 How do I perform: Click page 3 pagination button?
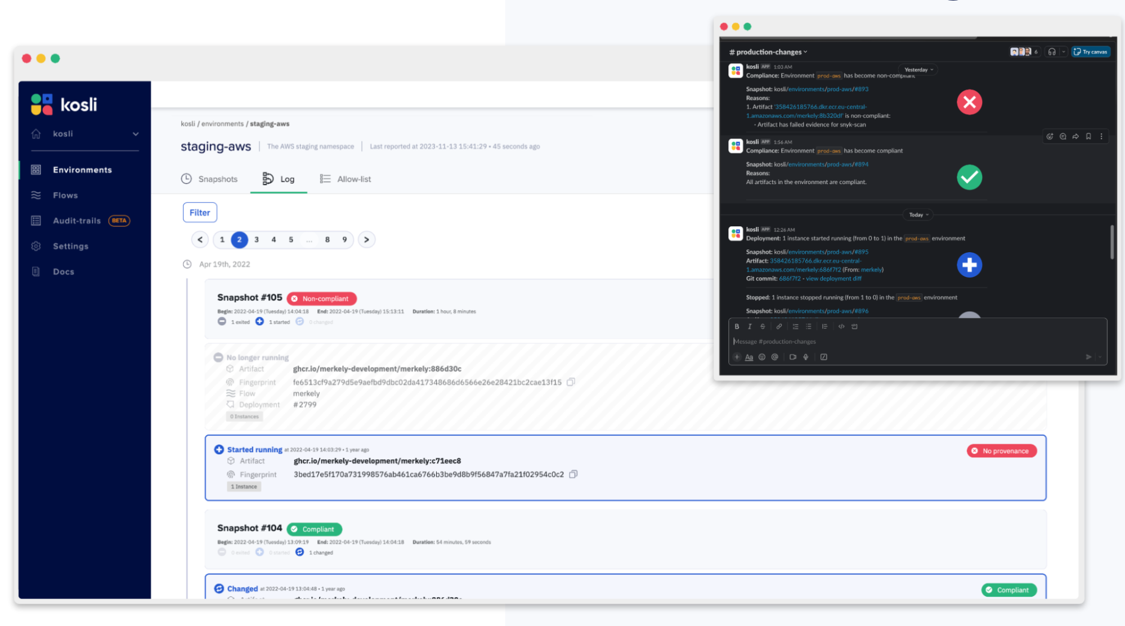pos(257,239)
